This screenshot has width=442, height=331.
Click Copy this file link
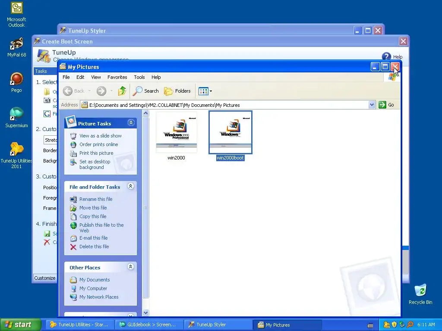click(x=93, y=216)
